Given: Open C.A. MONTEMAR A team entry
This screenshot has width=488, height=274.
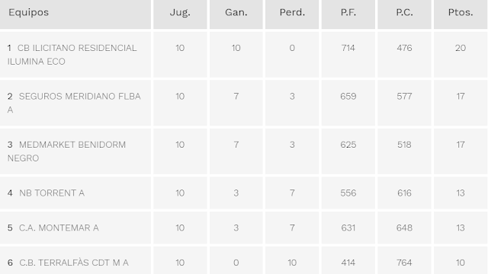Looking at the screenshot, I should 59,228.
